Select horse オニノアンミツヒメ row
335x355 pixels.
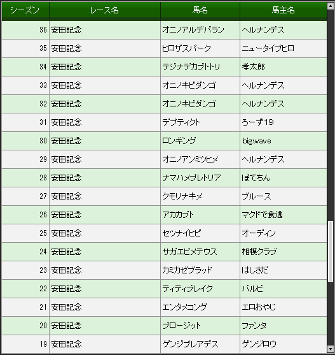(x=164, y=159)
